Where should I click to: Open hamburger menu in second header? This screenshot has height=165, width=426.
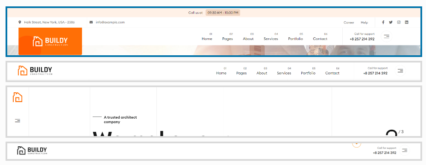(400, 71)
